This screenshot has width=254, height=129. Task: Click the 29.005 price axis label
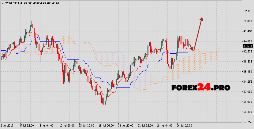tap(247, 102)
